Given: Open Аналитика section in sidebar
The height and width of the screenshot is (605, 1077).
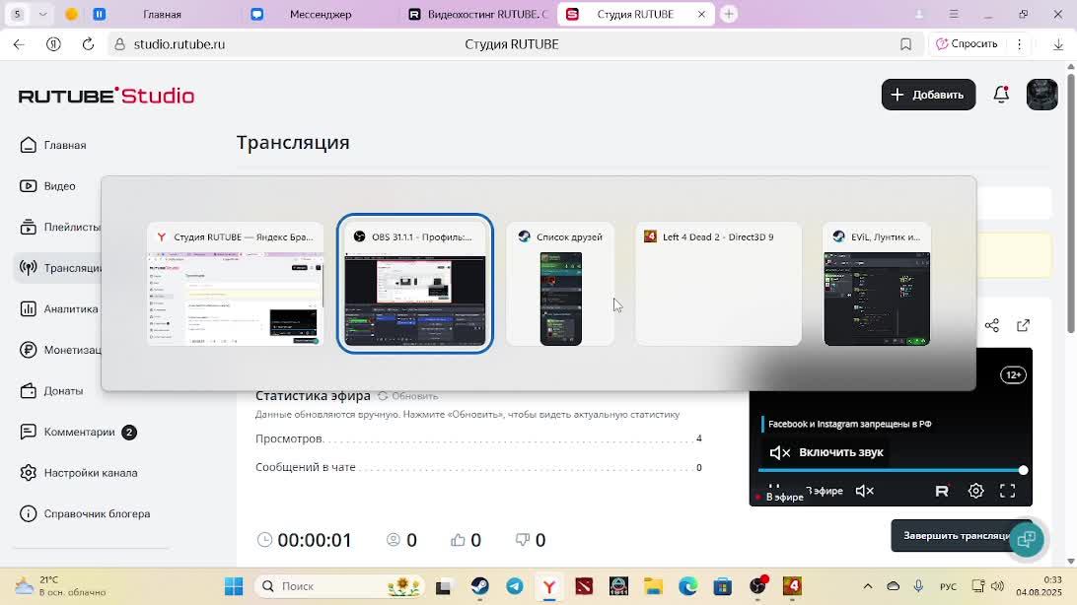Looking at the screenshot, I should click(59, 308).
